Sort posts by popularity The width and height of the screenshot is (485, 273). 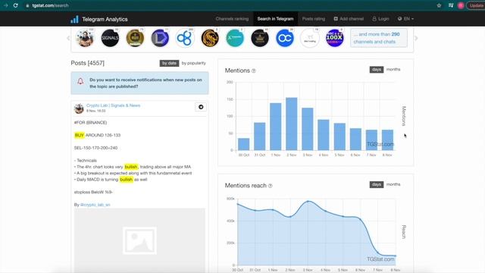tap(194, 63)
